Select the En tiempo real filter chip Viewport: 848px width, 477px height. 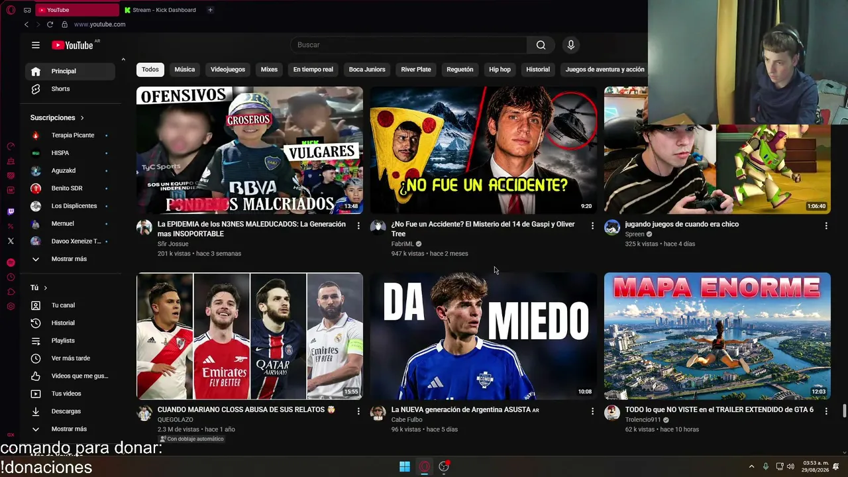pos(313,70)
